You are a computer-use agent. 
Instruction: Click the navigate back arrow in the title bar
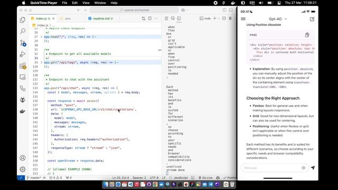point(79,10)
